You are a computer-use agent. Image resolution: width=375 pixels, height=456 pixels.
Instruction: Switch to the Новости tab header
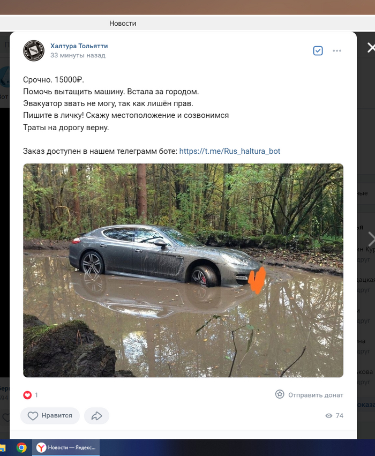pyautogui.click(x=123, y=24)
